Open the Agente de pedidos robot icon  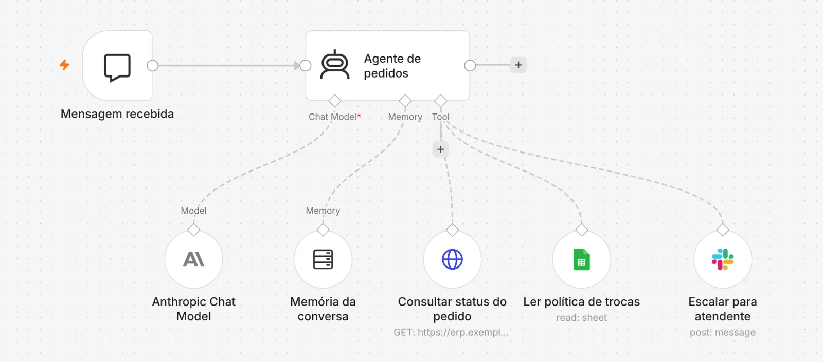click(x=335, y=65)
